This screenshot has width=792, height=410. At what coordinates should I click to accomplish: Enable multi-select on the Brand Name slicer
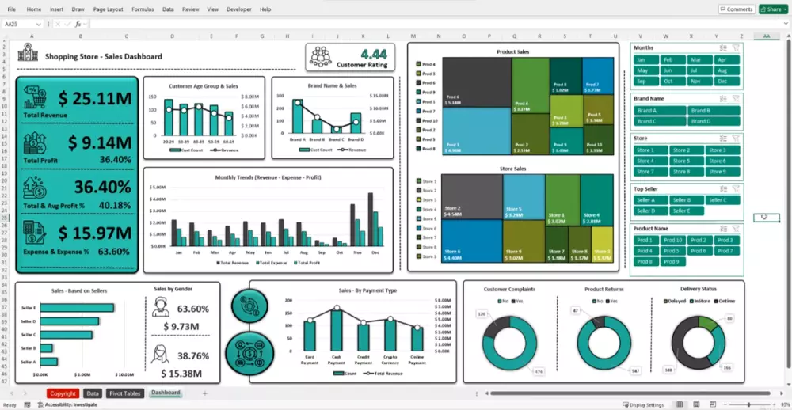coord(723,98)
